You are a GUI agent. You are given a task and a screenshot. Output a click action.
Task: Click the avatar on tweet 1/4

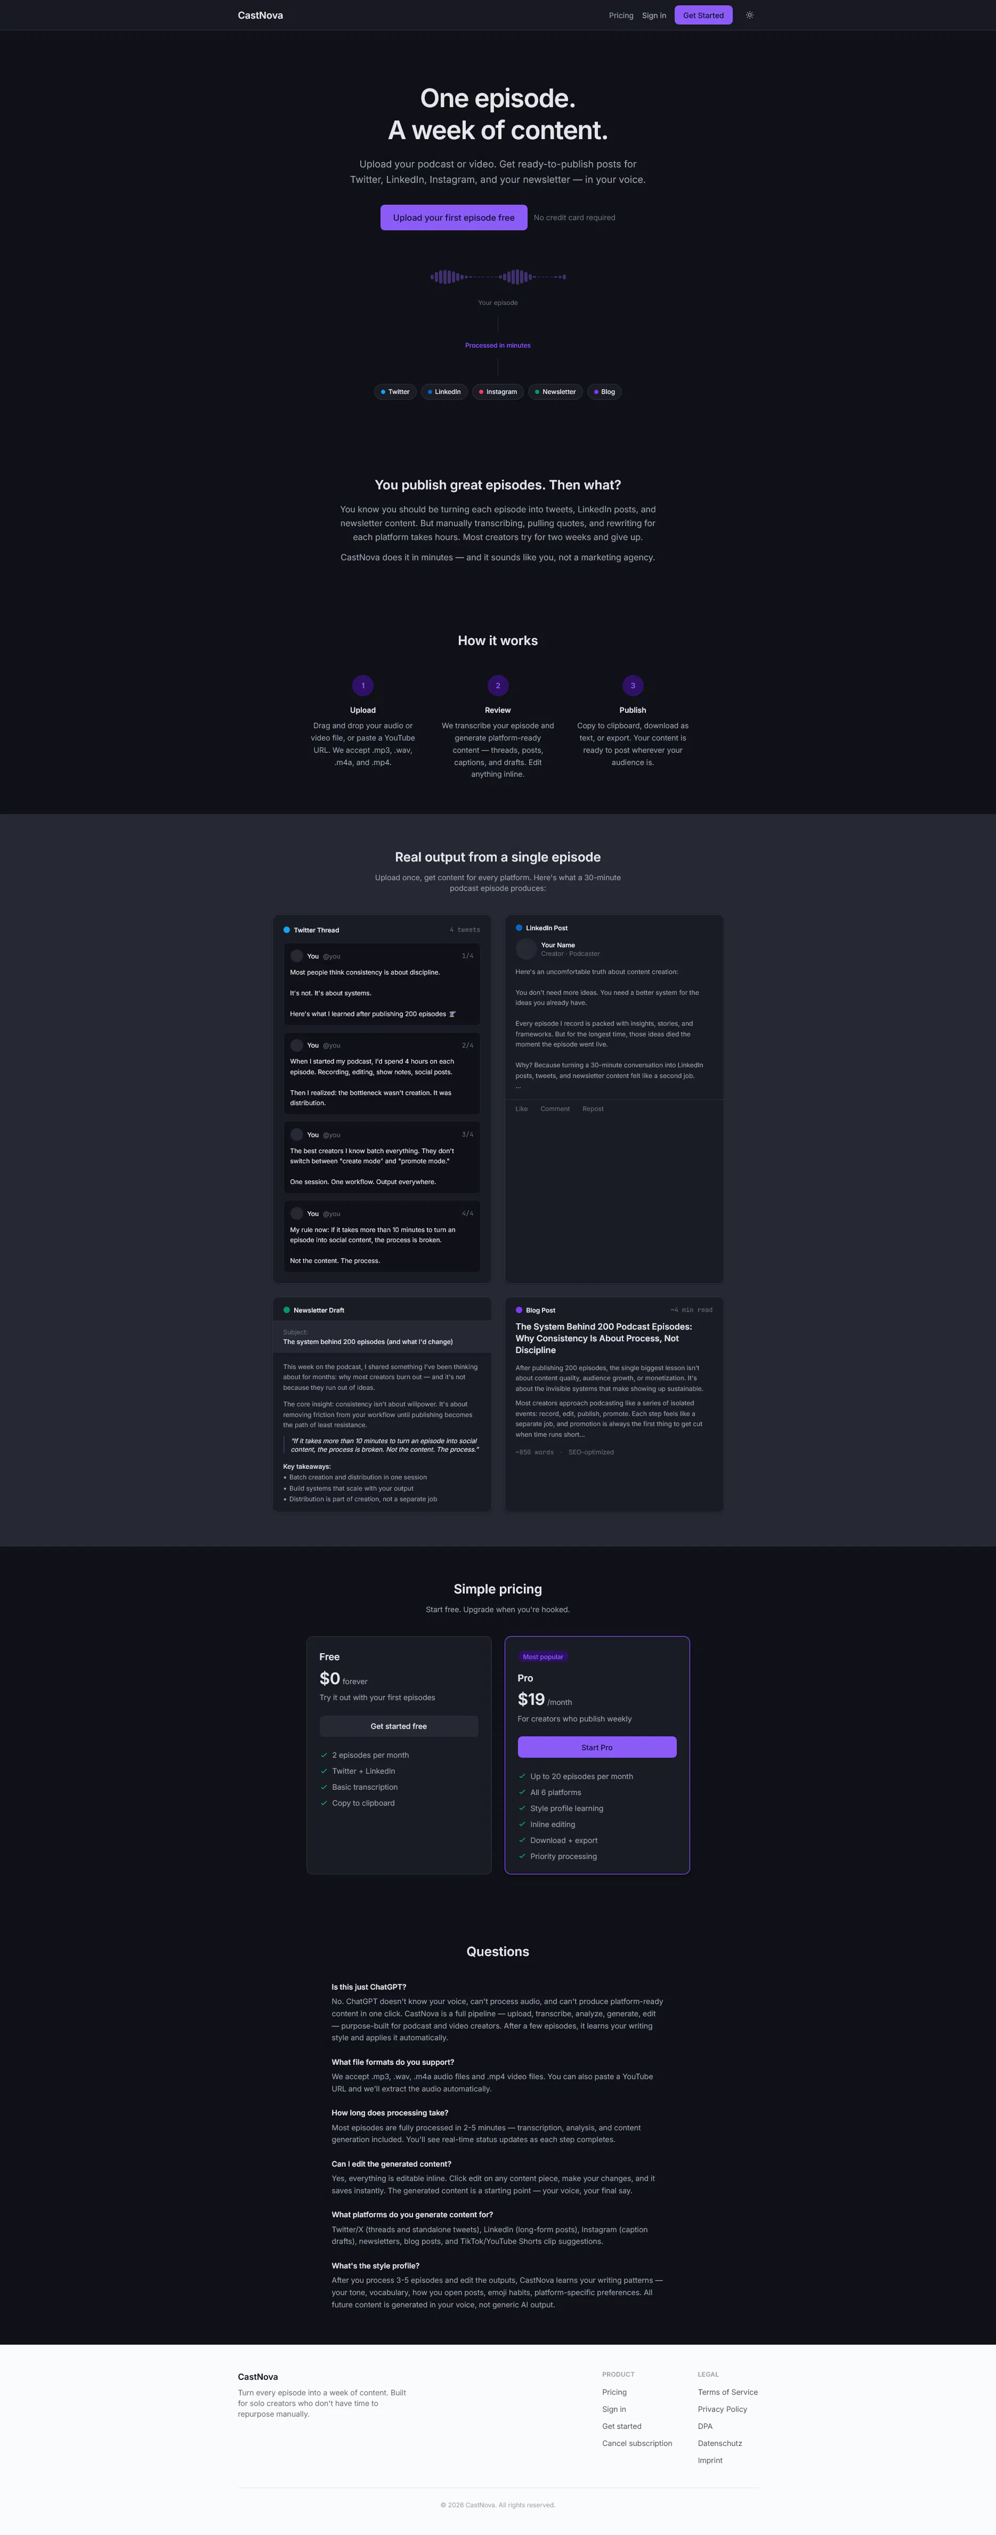coord(297,955)
